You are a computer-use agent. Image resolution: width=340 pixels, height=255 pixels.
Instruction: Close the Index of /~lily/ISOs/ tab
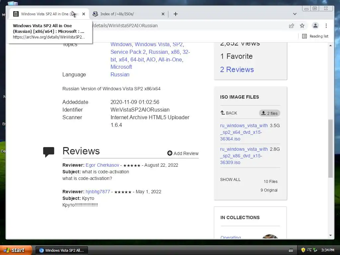pyautogui.click(x=163, y=14)
